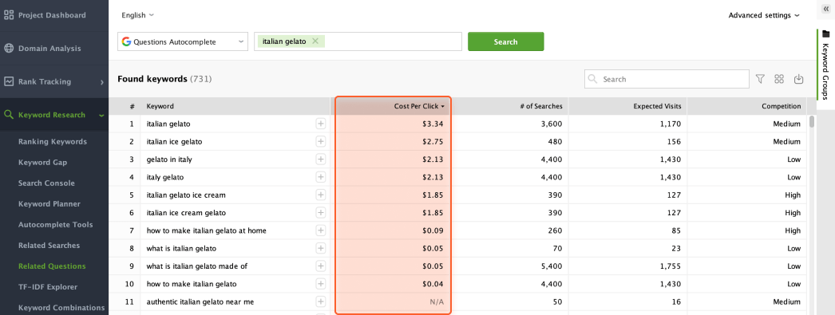Click the green Search button
This screenshot has height=315, width=835.
point(506,41)
